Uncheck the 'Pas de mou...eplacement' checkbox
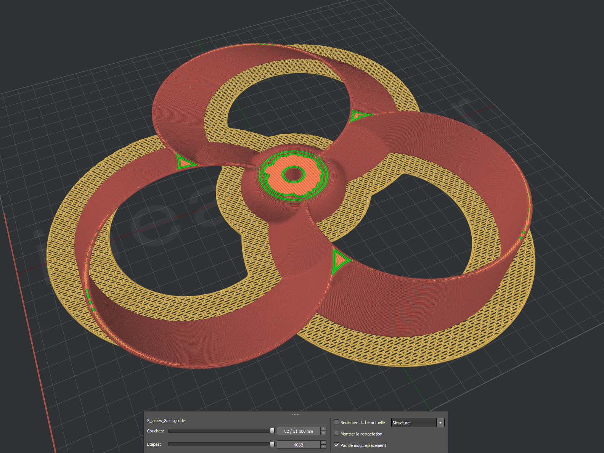The height and width of the screenshot is (453, 604). (x=336, y=445)
